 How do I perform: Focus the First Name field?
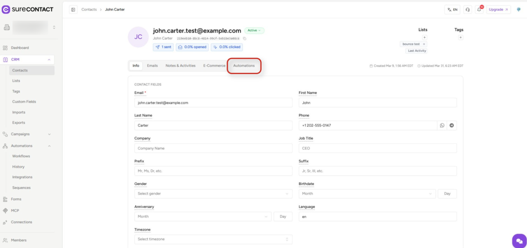tap(378, 103)
